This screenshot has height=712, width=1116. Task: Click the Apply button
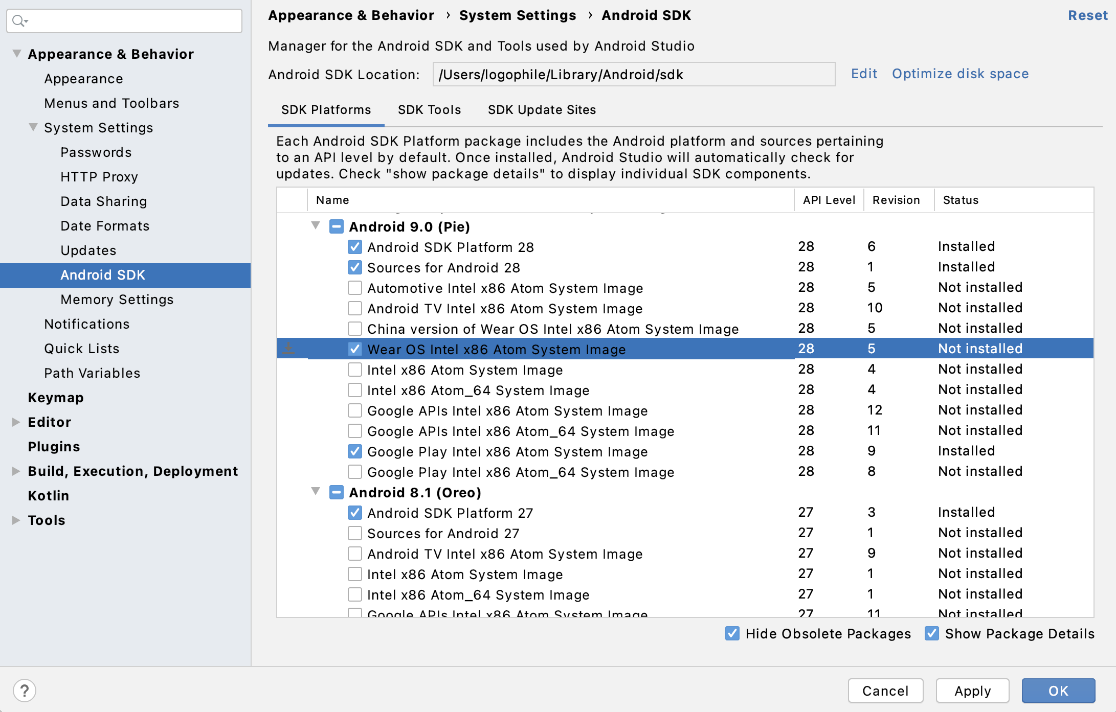[x=972, y=691]
